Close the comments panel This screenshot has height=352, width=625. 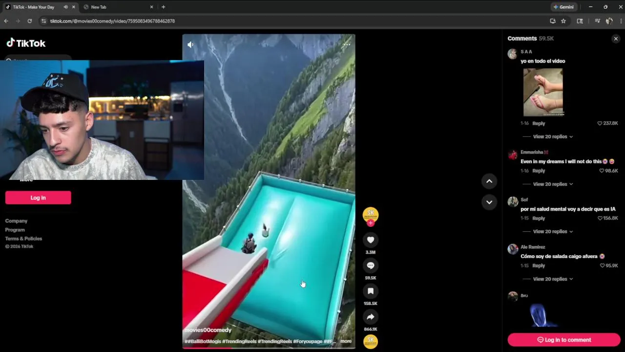(616, 39)
